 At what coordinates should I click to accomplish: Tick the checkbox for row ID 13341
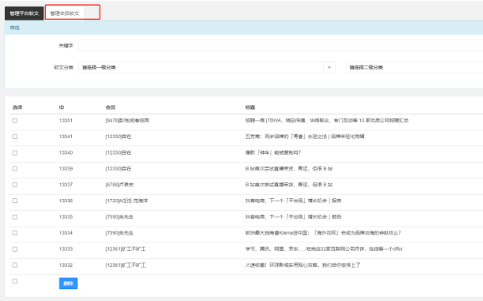[x=15, y=136]
